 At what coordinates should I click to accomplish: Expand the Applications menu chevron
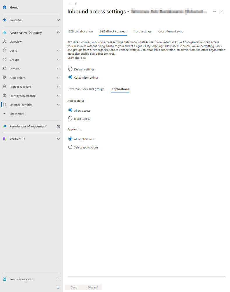(x=58, y=77)
